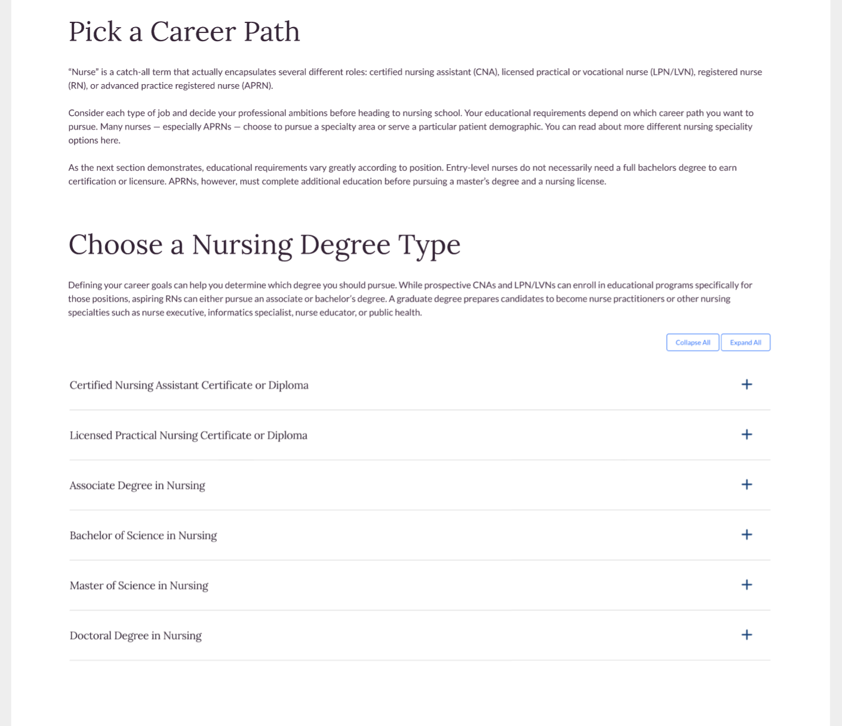
Task: Expand Certified Nursing Assistant Certificate or Diploma title
Action: (189, 385)
